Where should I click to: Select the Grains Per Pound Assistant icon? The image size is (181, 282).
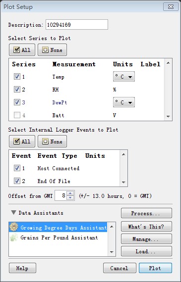14,237
